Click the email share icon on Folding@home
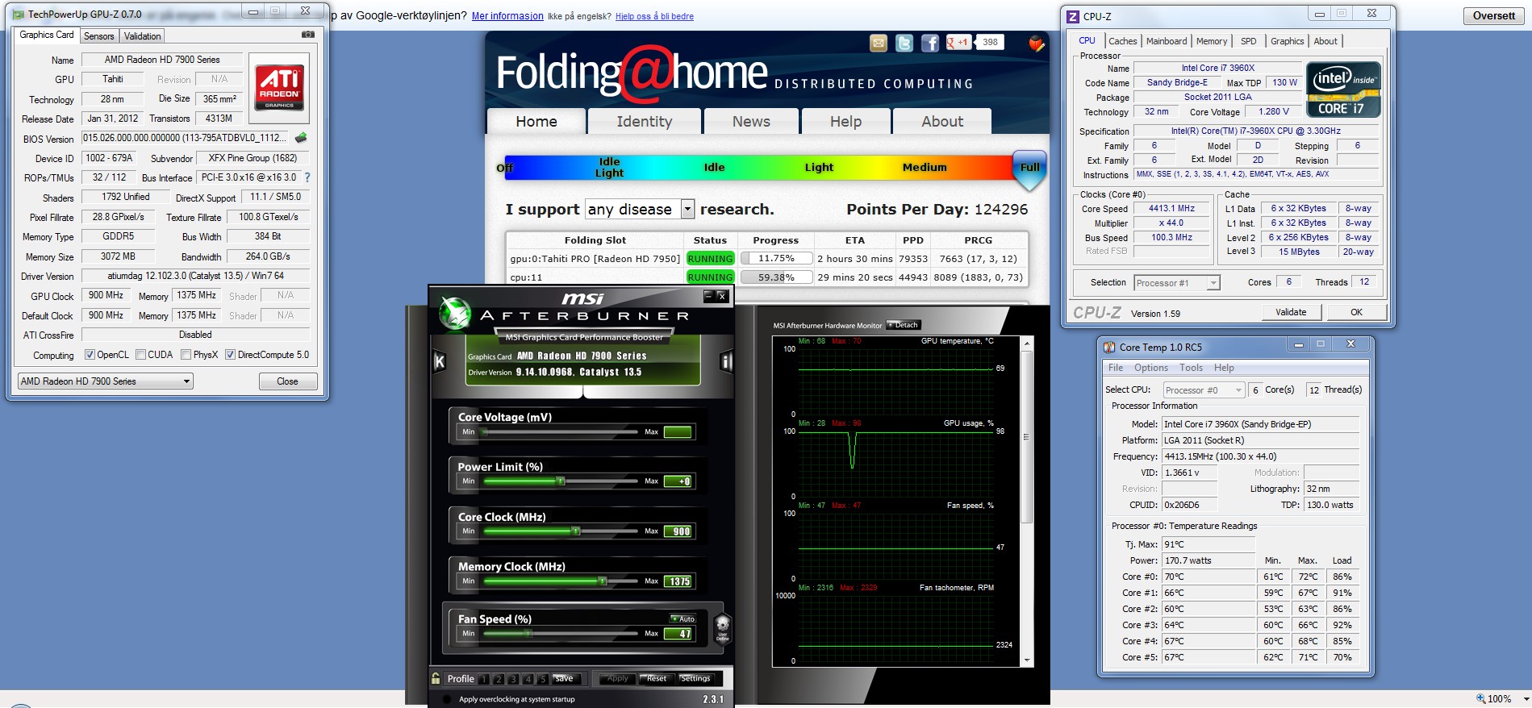The width and height of the screenshot is (1532, 708). tap(879, 43)
